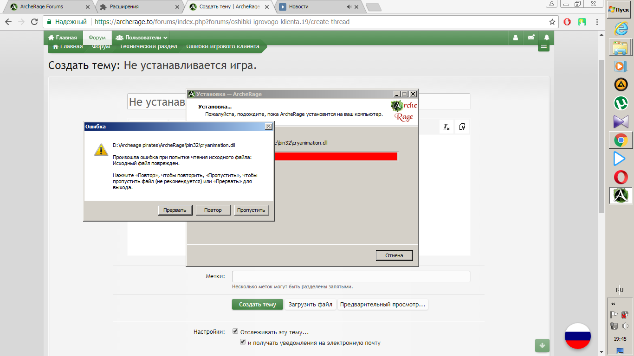Open forum notifications bell icon
Viewport: 634px width, 356px height.
pyautogui.click(x=547, y=38)
